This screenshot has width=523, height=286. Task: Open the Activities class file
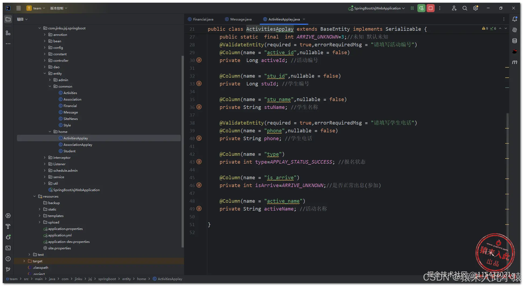tap(70, 93)
